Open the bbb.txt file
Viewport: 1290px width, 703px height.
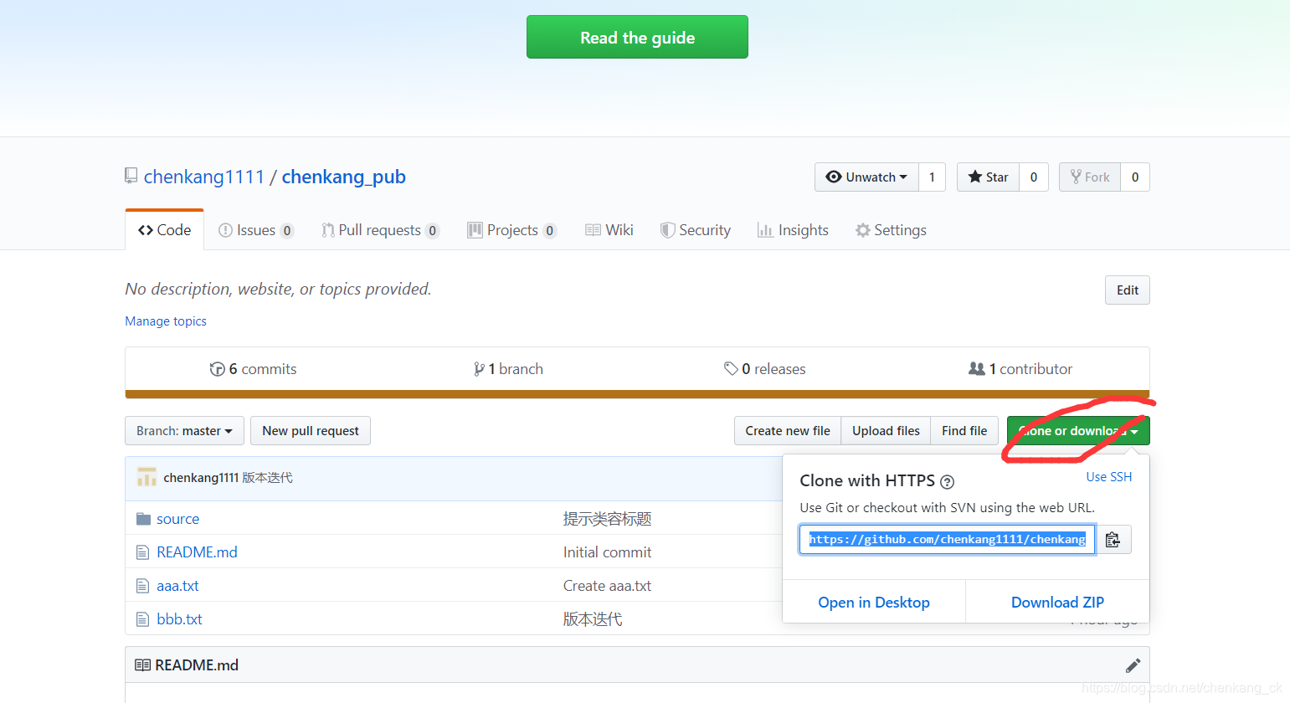[179, 619]
